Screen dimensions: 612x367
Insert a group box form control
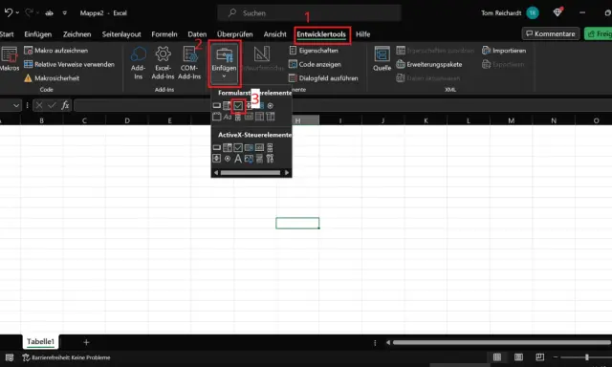pos(217,117)
